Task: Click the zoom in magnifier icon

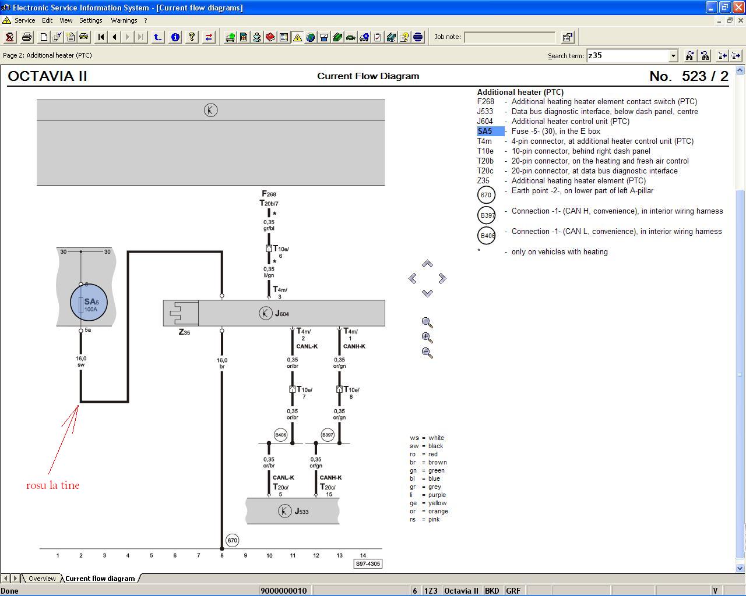Action: point(427,338)
